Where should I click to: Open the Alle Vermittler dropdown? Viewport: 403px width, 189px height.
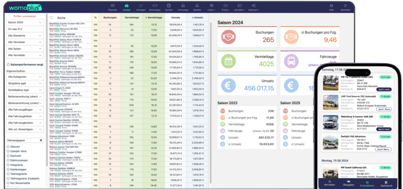[25, 55]
